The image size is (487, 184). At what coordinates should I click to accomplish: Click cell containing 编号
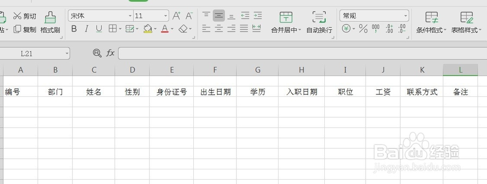20,92
